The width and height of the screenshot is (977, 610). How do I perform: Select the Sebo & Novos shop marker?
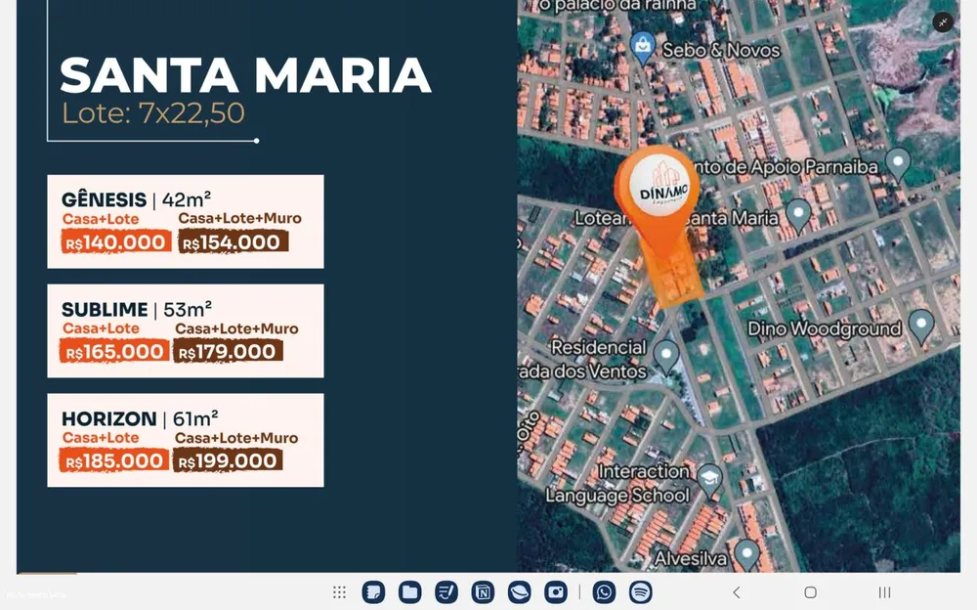point(642,47)
